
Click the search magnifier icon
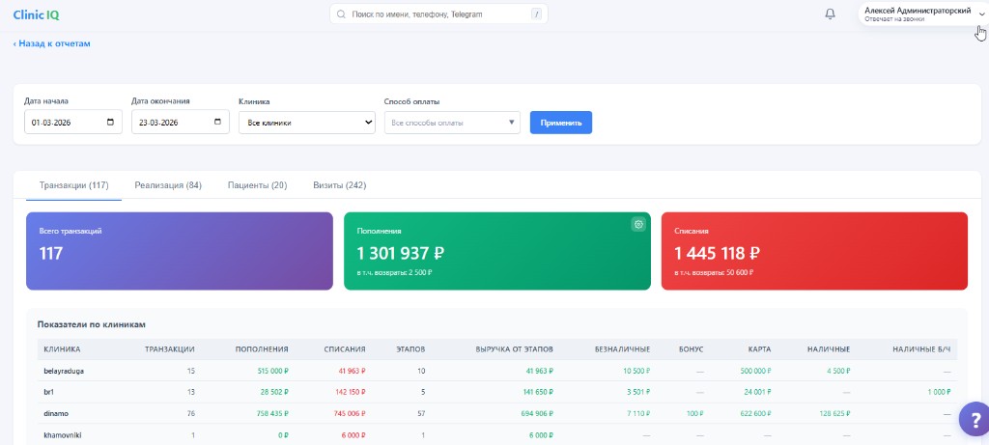point(342,14)
